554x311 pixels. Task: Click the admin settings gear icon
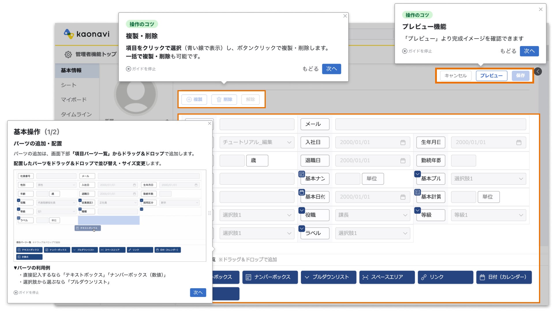tap(68, 54)
